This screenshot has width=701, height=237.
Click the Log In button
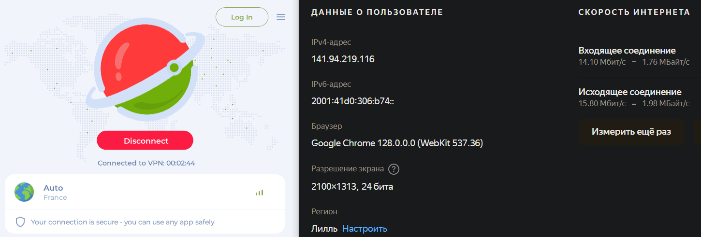(242, 17)
